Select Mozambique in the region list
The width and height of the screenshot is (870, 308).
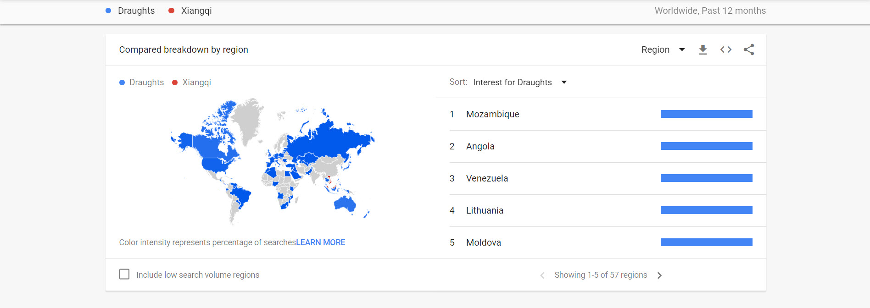(x=492, y=114)
